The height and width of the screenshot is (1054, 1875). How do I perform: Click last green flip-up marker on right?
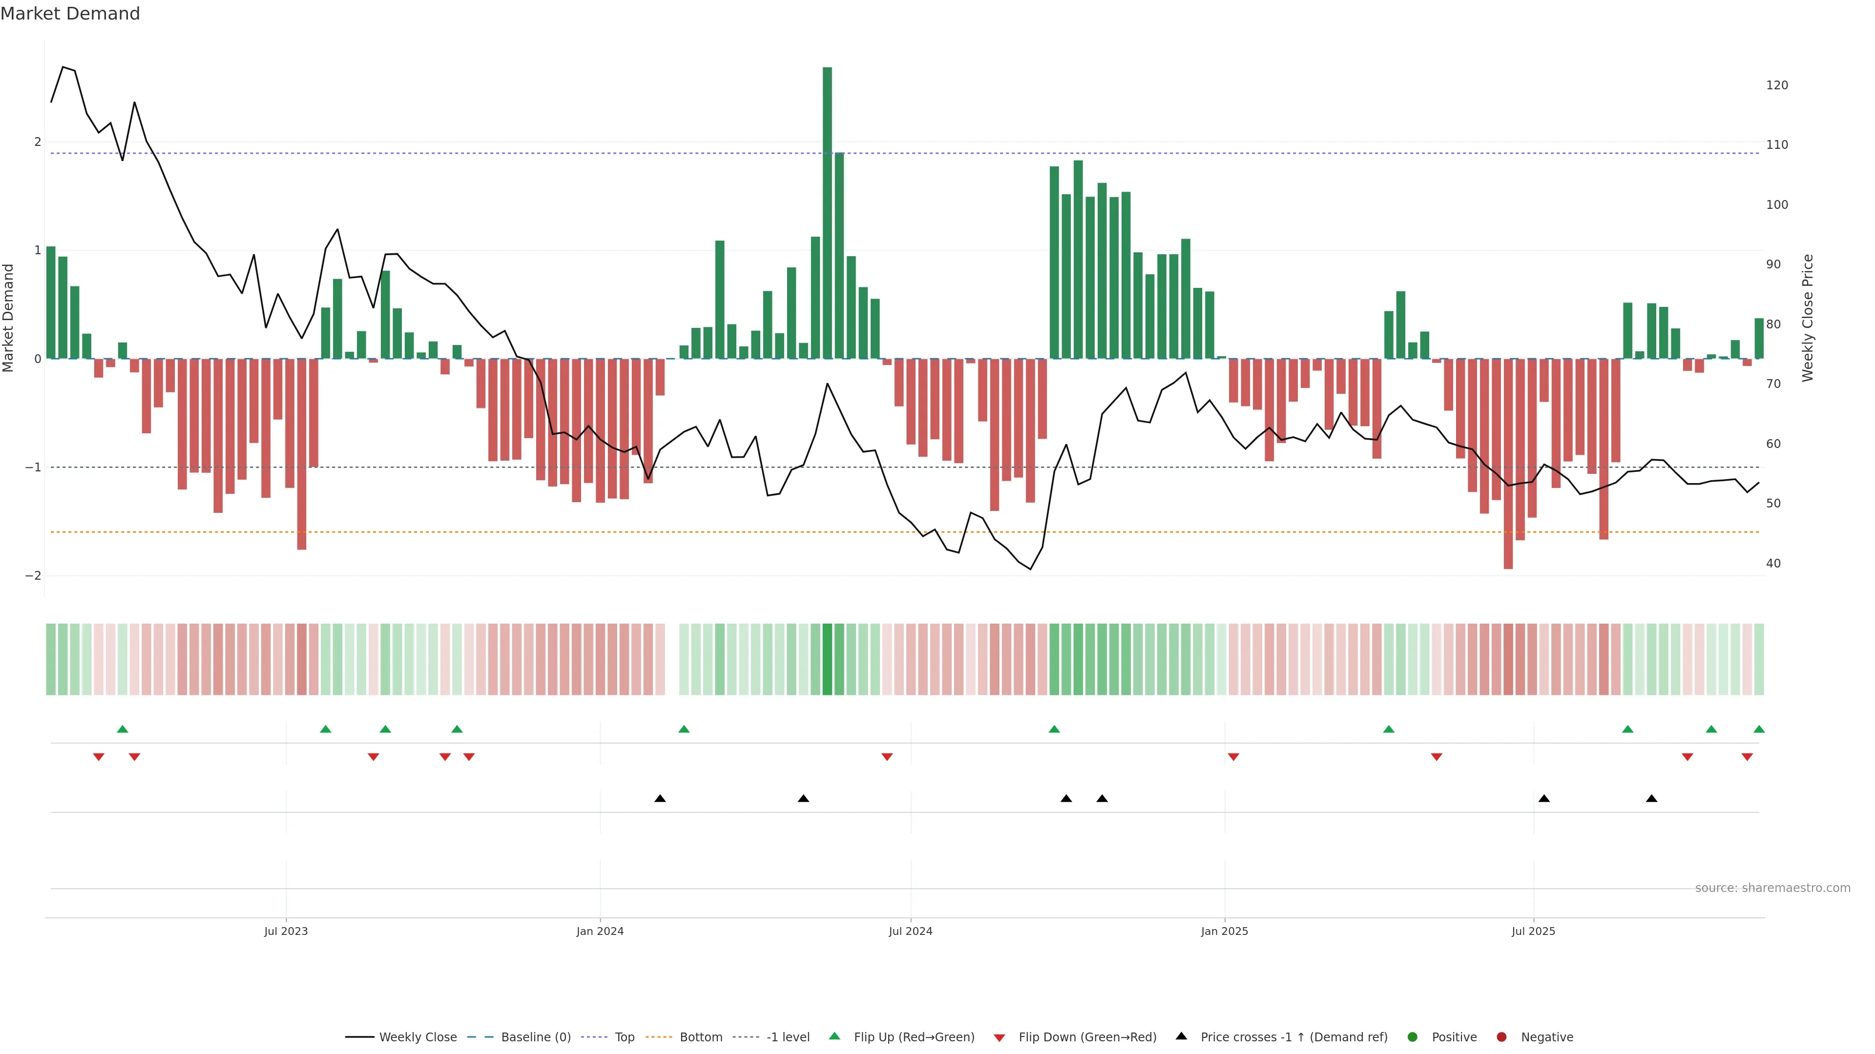1759,730
